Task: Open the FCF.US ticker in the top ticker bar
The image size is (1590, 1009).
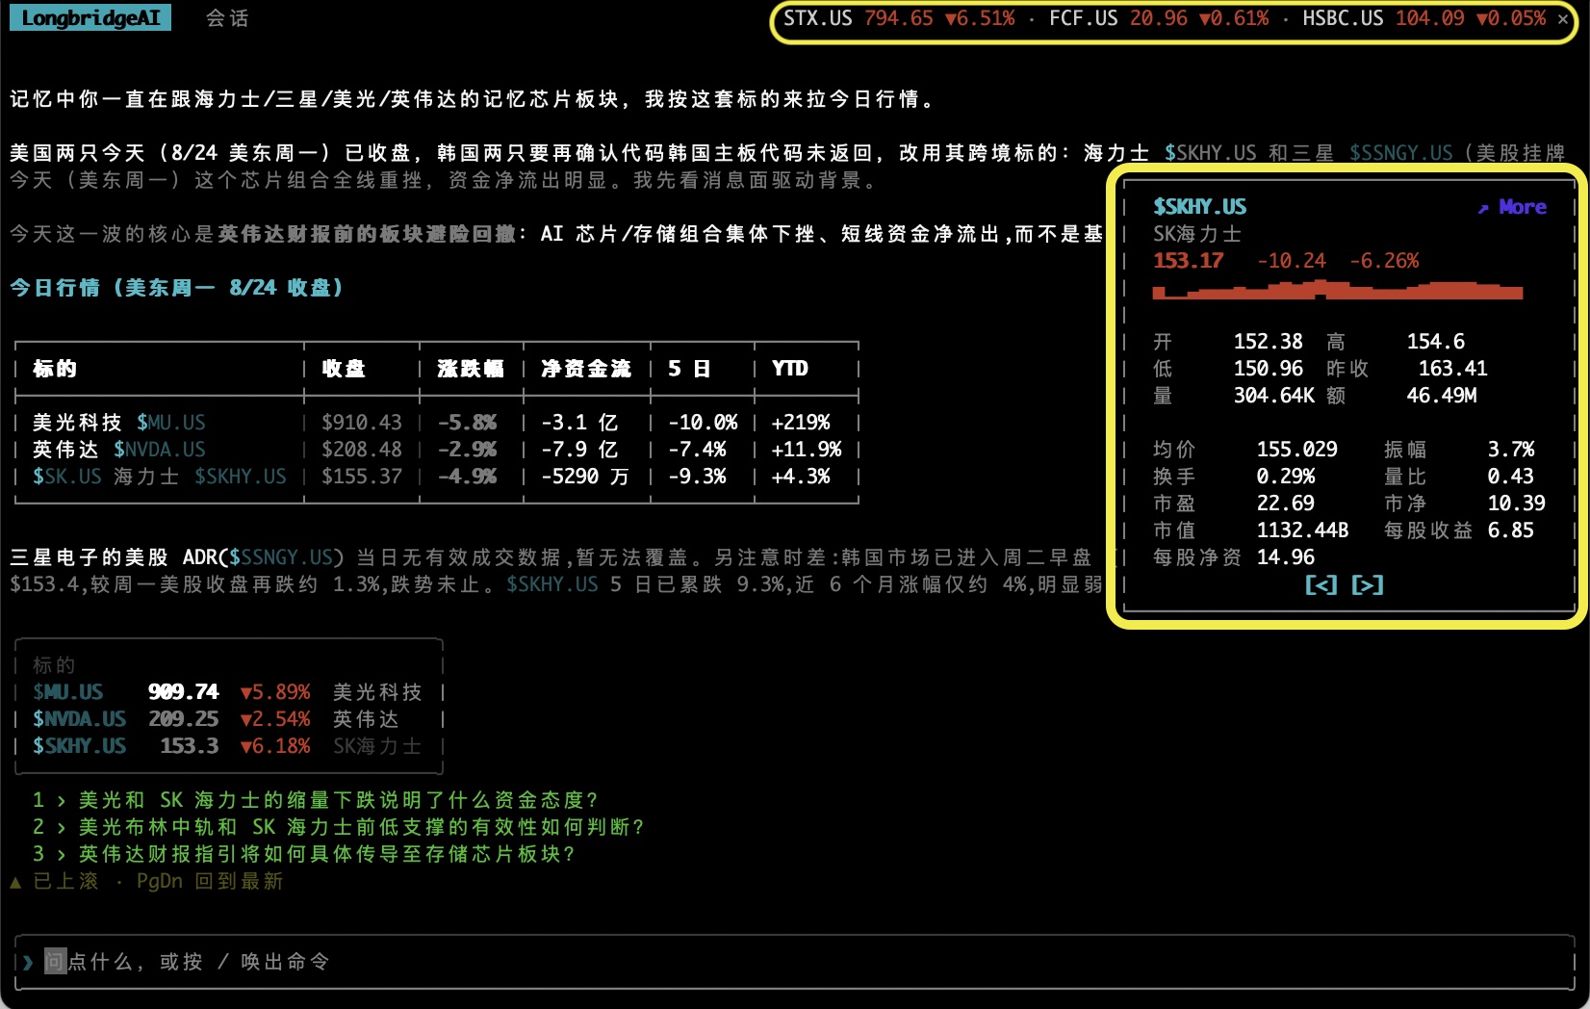Action: [1159, 18]
